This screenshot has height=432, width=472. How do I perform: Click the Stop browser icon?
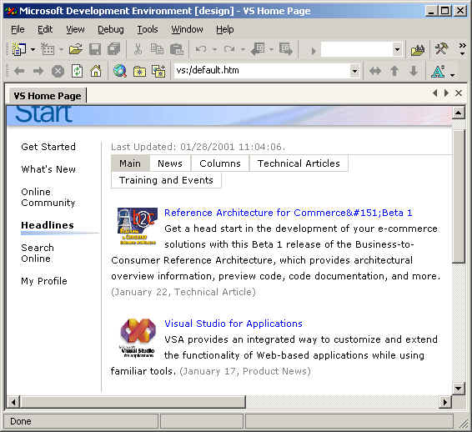click(58, 72)
